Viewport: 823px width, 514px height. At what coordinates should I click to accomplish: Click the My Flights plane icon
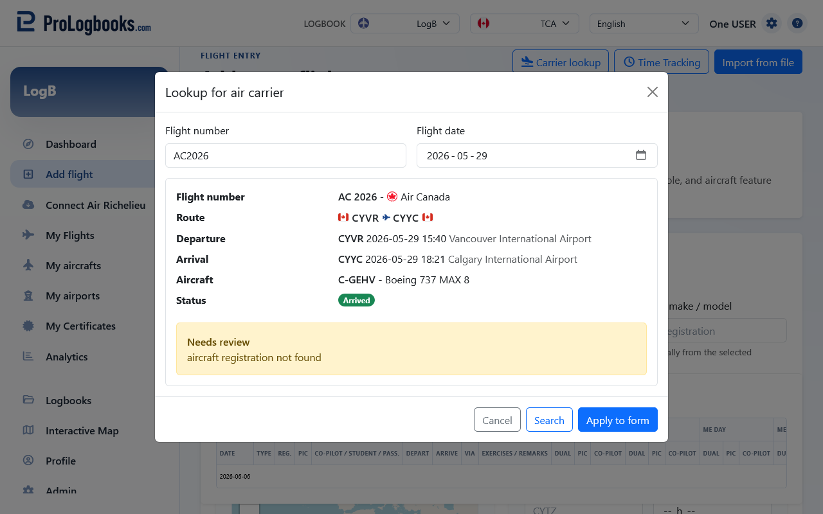tap(28, 235)
